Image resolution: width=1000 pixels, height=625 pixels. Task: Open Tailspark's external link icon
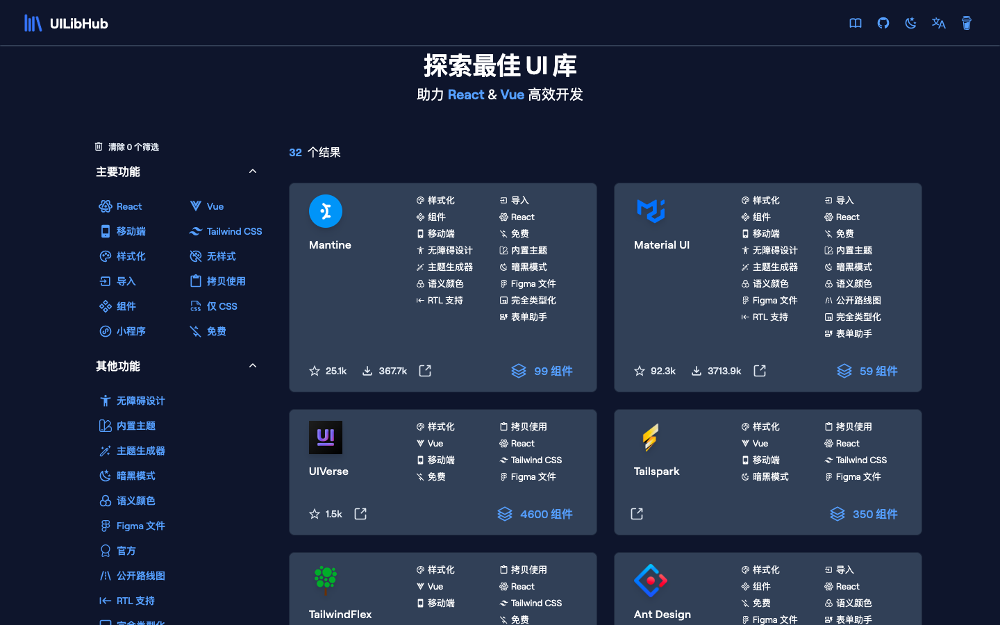[x=636, y=514]
